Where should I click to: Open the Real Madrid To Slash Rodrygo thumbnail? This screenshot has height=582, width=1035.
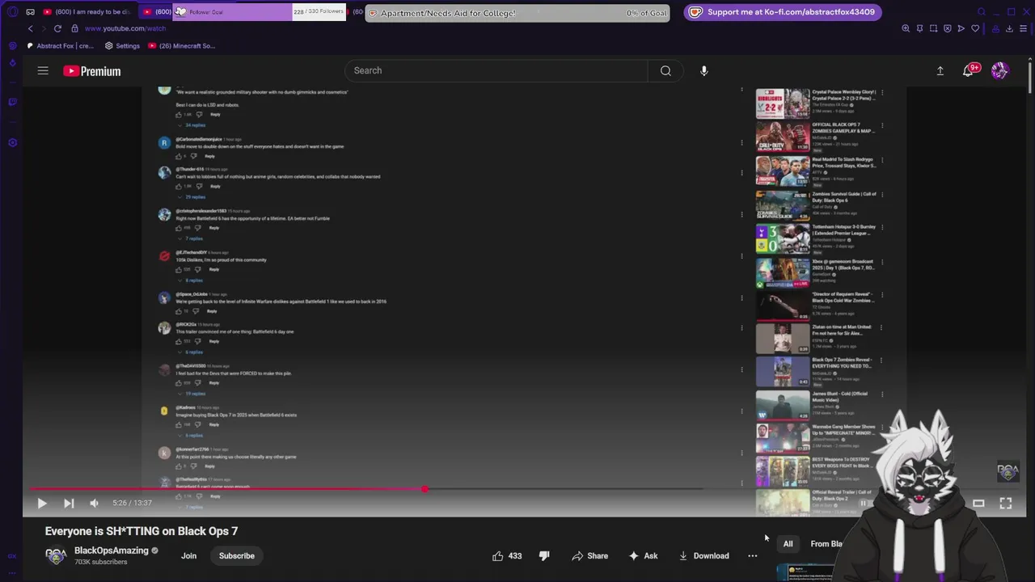783,171
